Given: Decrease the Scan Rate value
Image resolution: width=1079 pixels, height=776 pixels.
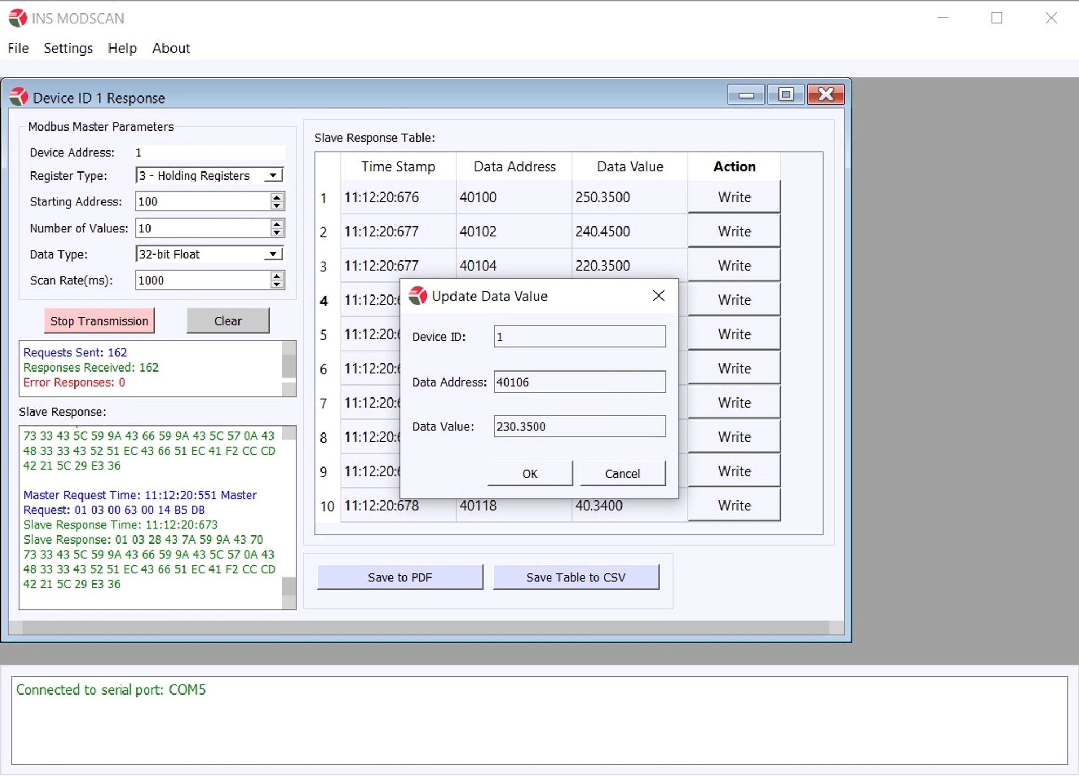Looking at the screenshot, I should (277, 285).
